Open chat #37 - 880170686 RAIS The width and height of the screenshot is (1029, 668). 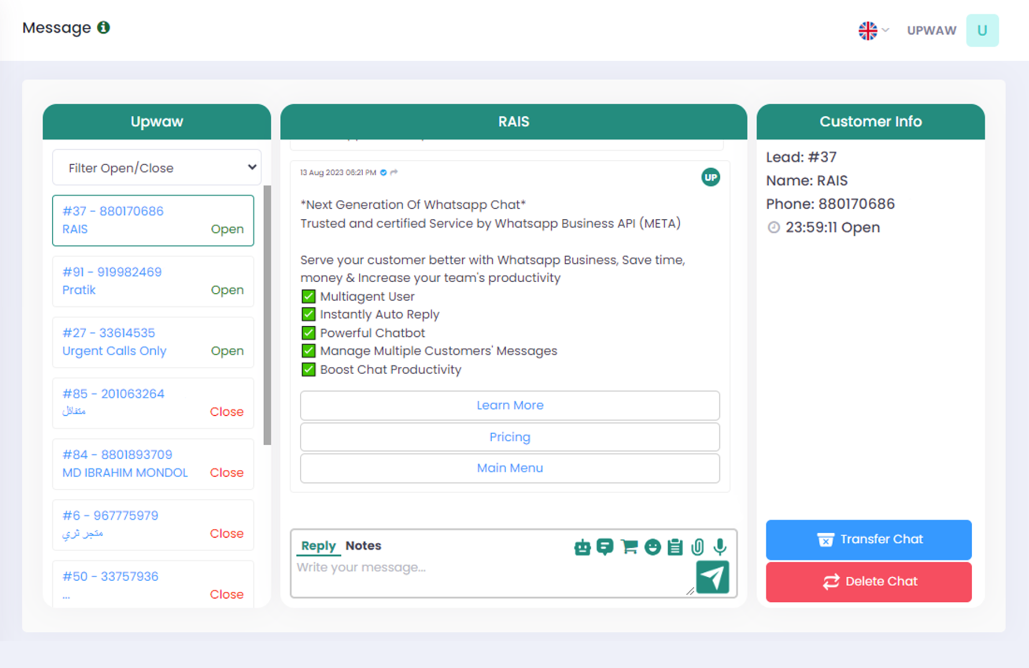pyautogui.click(x=153, y=220)
